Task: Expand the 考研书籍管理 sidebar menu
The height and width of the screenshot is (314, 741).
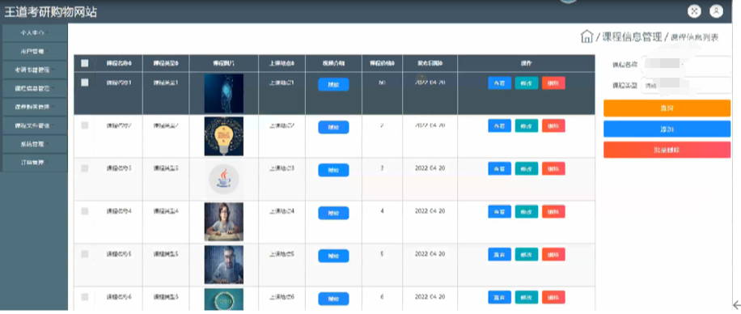Action: pyautogui.click(x=34, y=70)
